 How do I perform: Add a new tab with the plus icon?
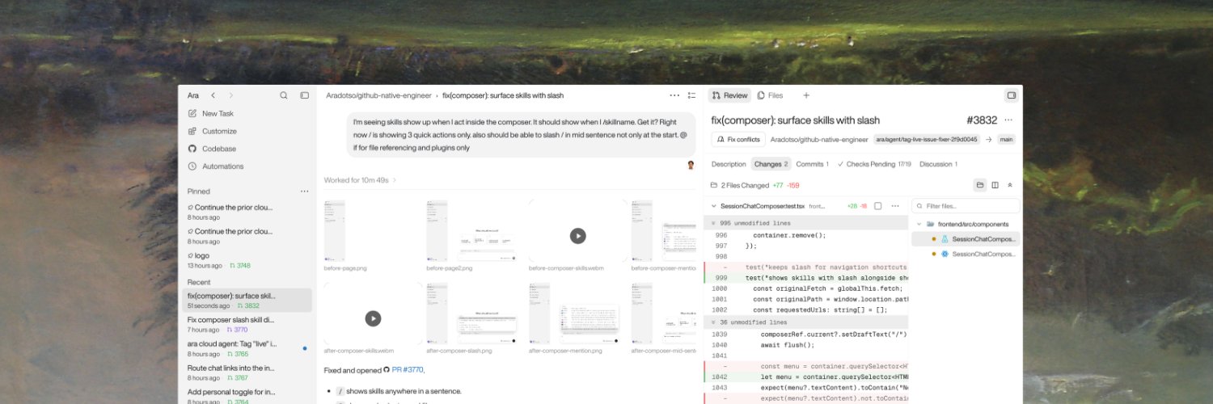805,95
